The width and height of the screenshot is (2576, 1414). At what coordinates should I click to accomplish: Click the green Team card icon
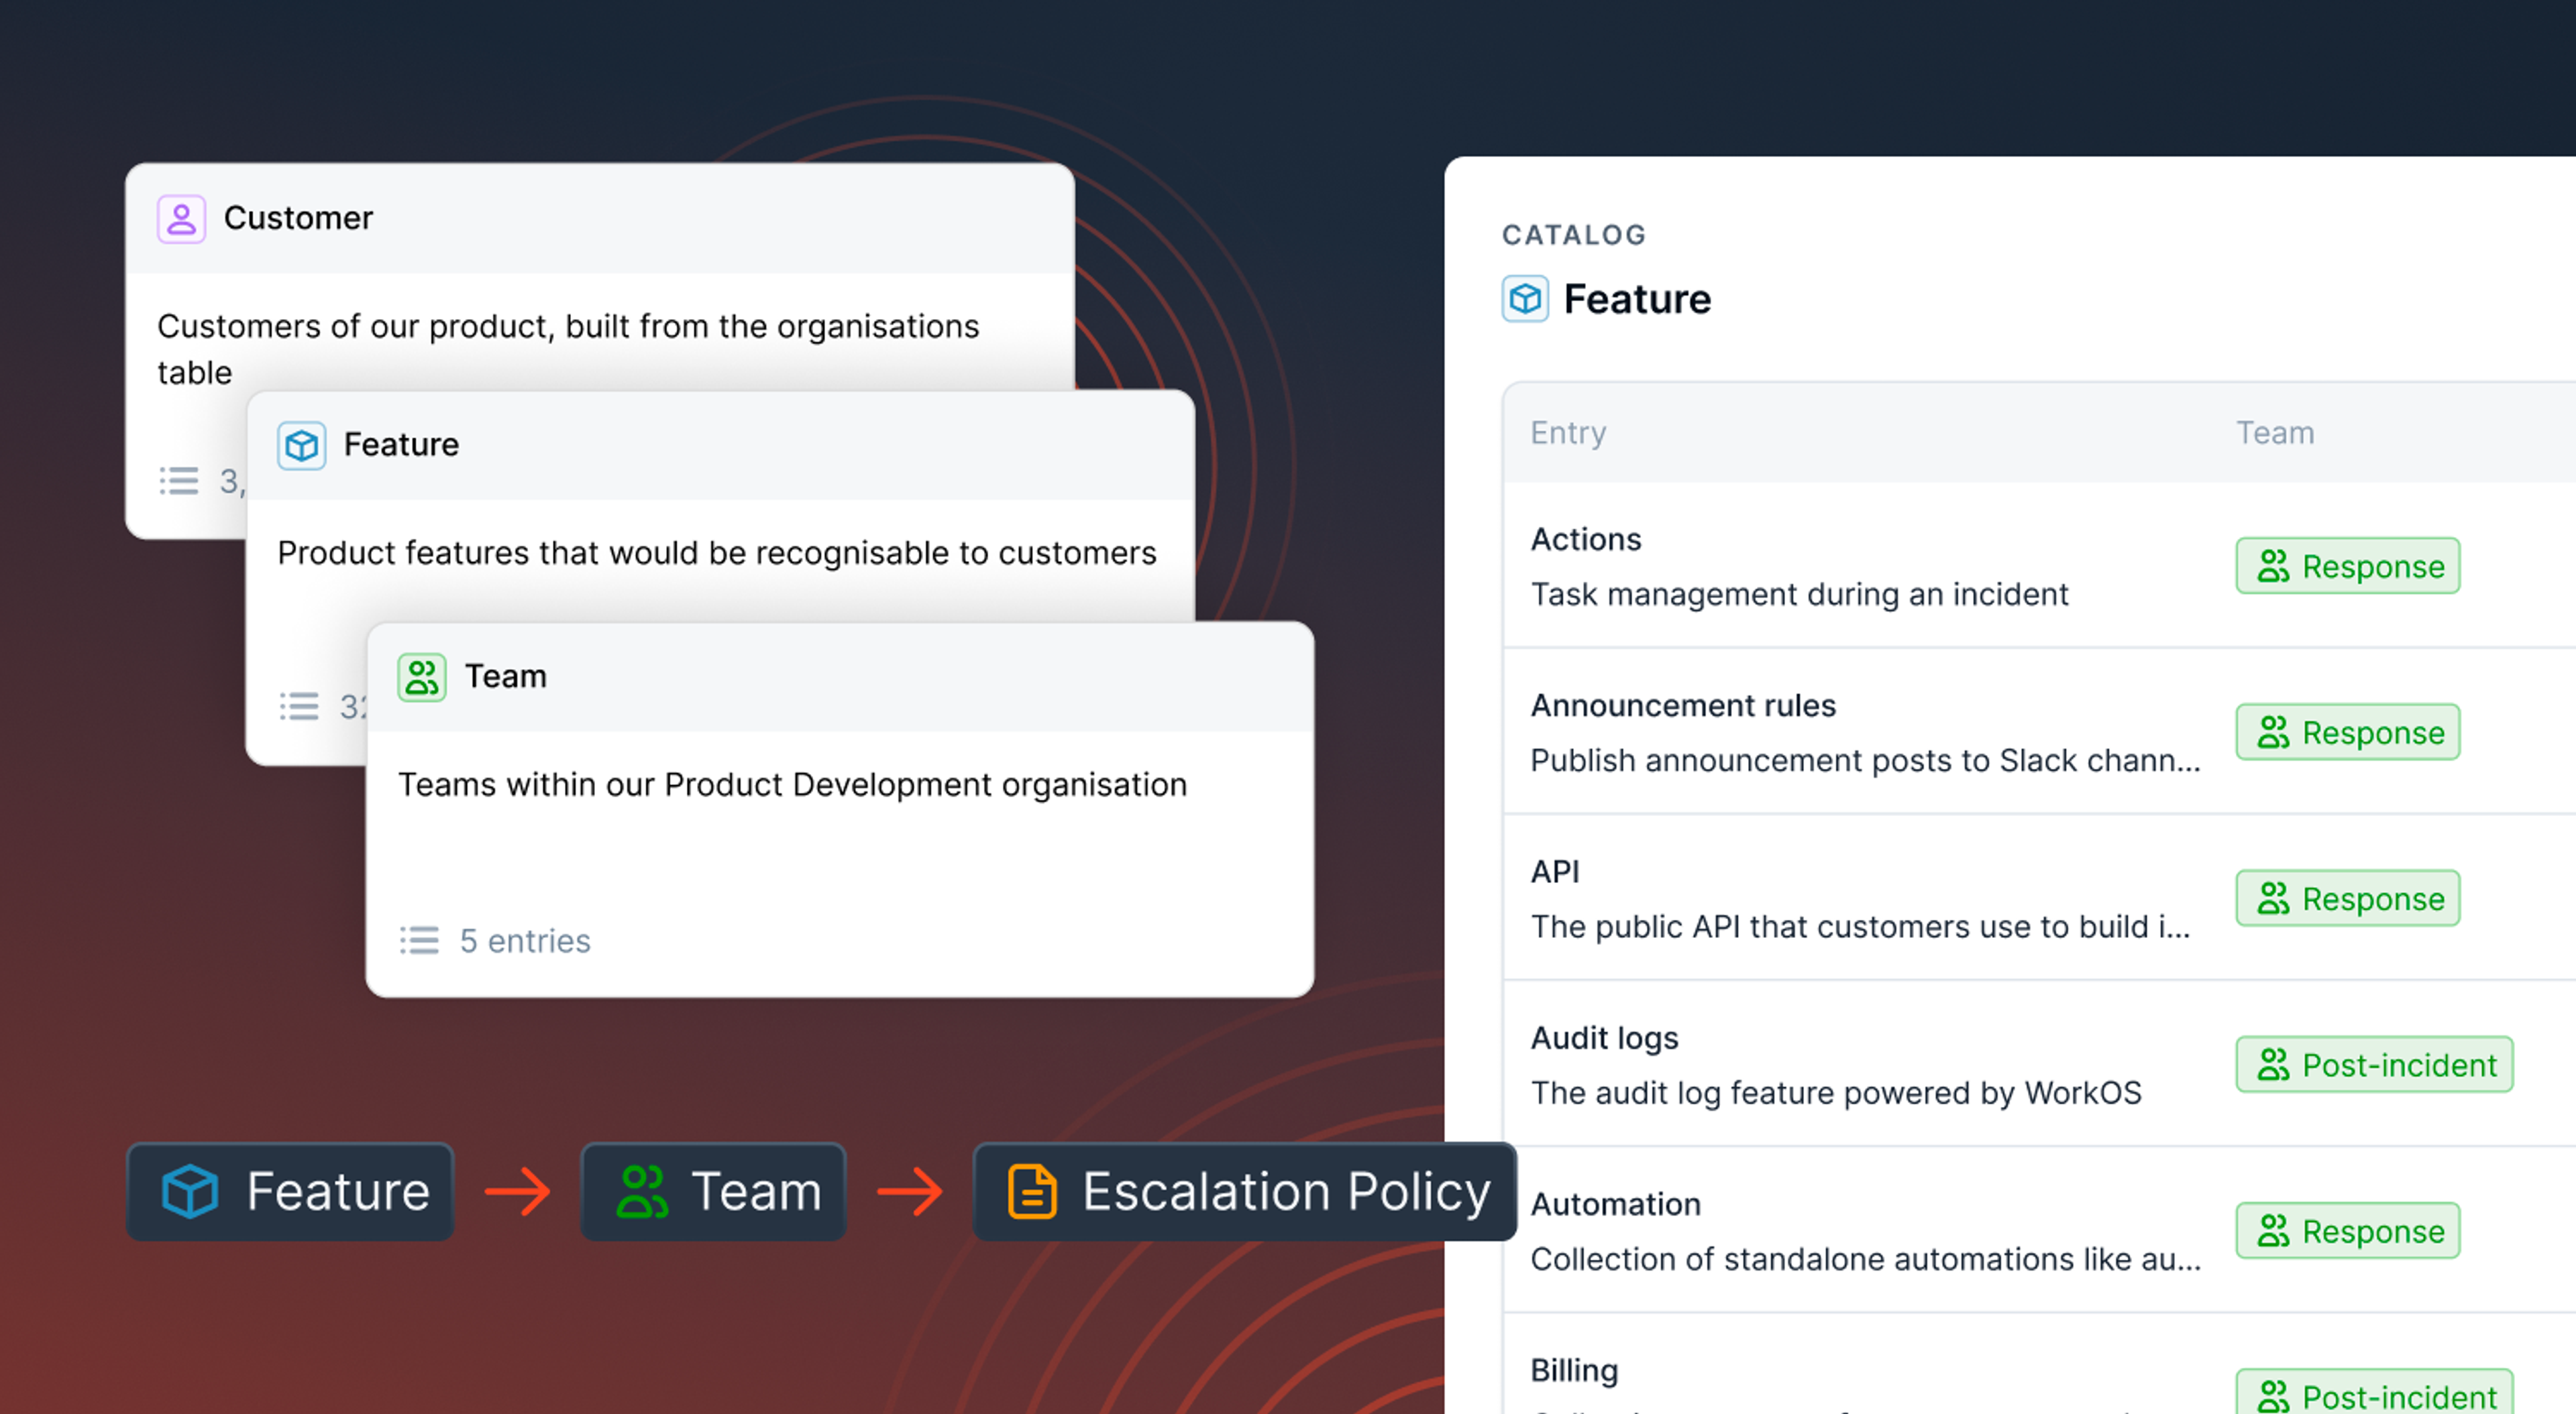click(x=421, y=678)
